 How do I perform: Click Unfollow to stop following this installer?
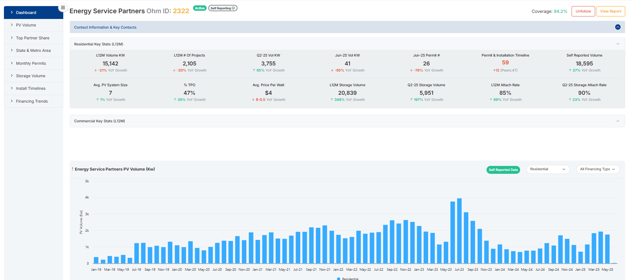583,11
